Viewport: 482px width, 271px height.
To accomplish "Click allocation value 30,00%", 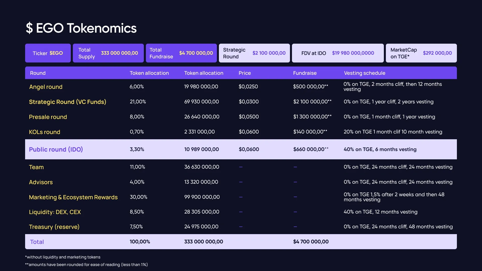I will [x=139, y=197].
